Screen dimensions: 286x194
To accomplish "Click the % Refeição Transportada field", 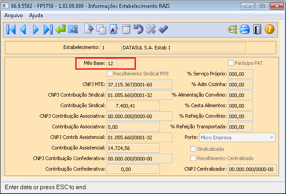I will [240, 127].
